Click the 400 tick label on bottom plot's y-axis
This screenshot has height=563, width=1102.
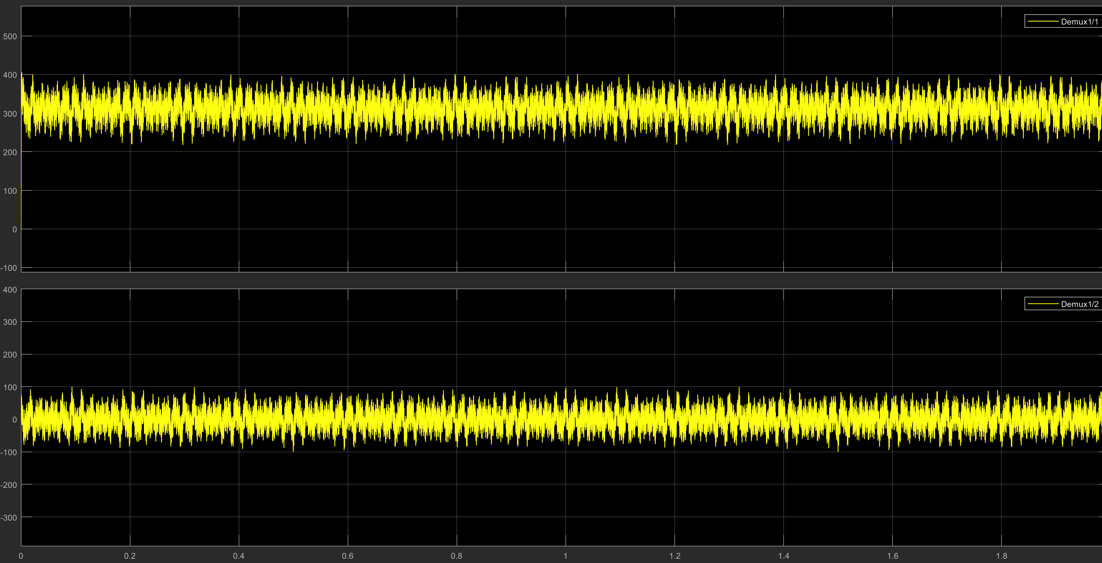(x=10, y=289)
